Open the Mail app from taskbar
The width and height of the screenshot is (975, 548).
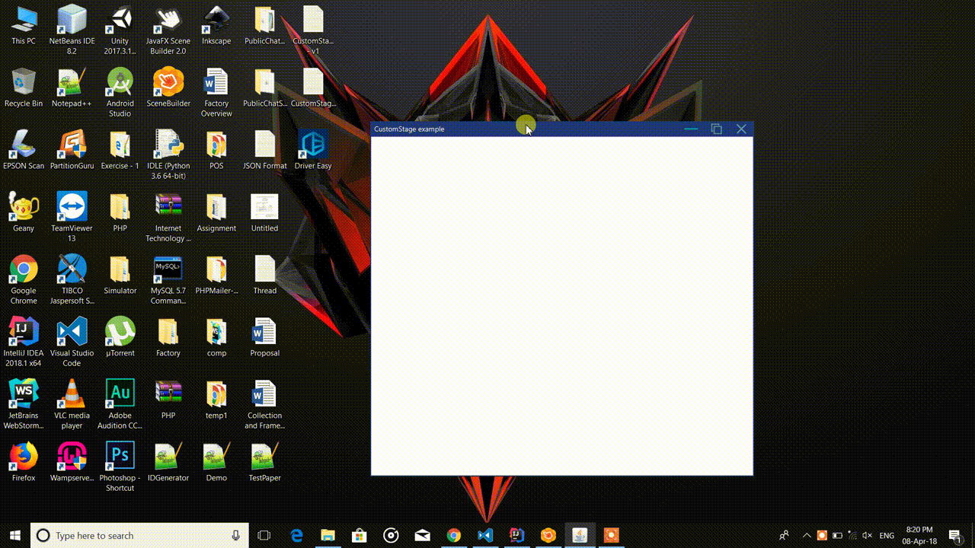[422, 536]
